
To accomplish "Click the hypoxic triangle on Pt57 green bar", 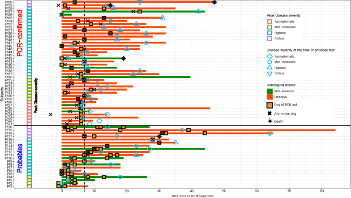I will 198,11.
